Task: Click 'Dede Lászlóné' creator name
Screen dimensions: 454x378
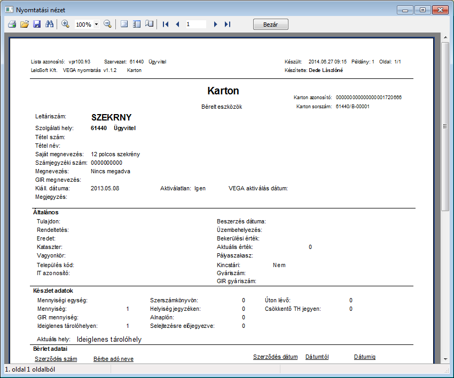Action: pos(326,70)
